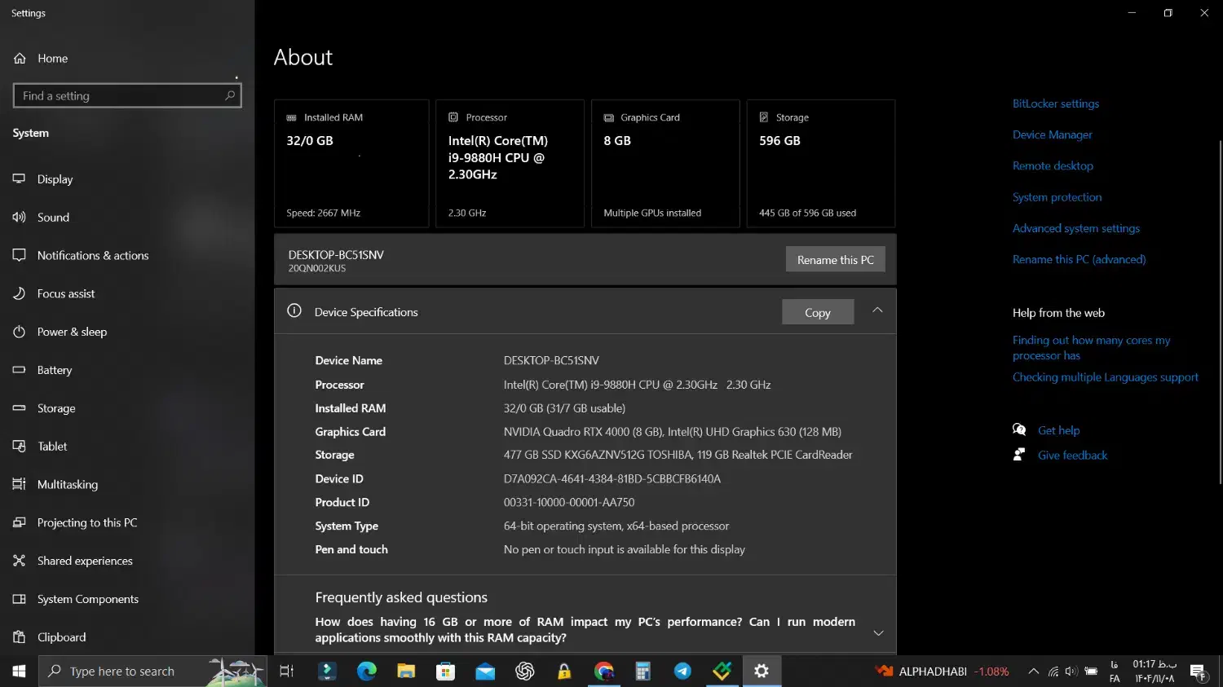Click the Get help headset icon
This screenshot has height=687, width=1223.
(1019, 429)
